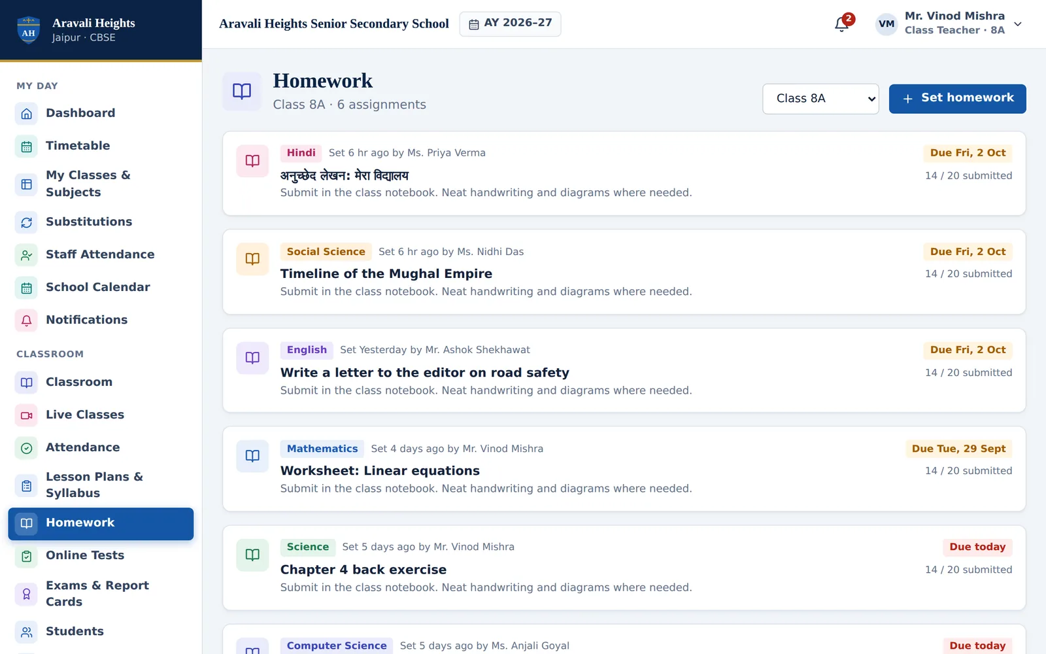Click the Timetable calendar icon
This screenshot has width=1046, height=654.
[x=26, y=146]
